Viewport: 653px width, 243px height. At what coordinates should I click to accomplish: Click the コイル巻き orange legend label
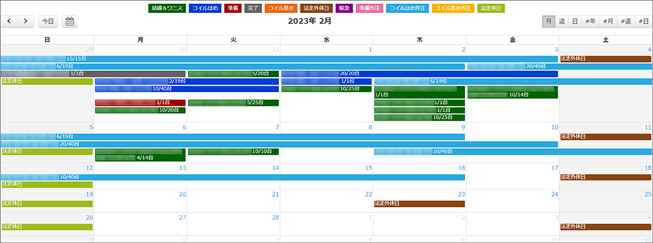pos(281,8)
